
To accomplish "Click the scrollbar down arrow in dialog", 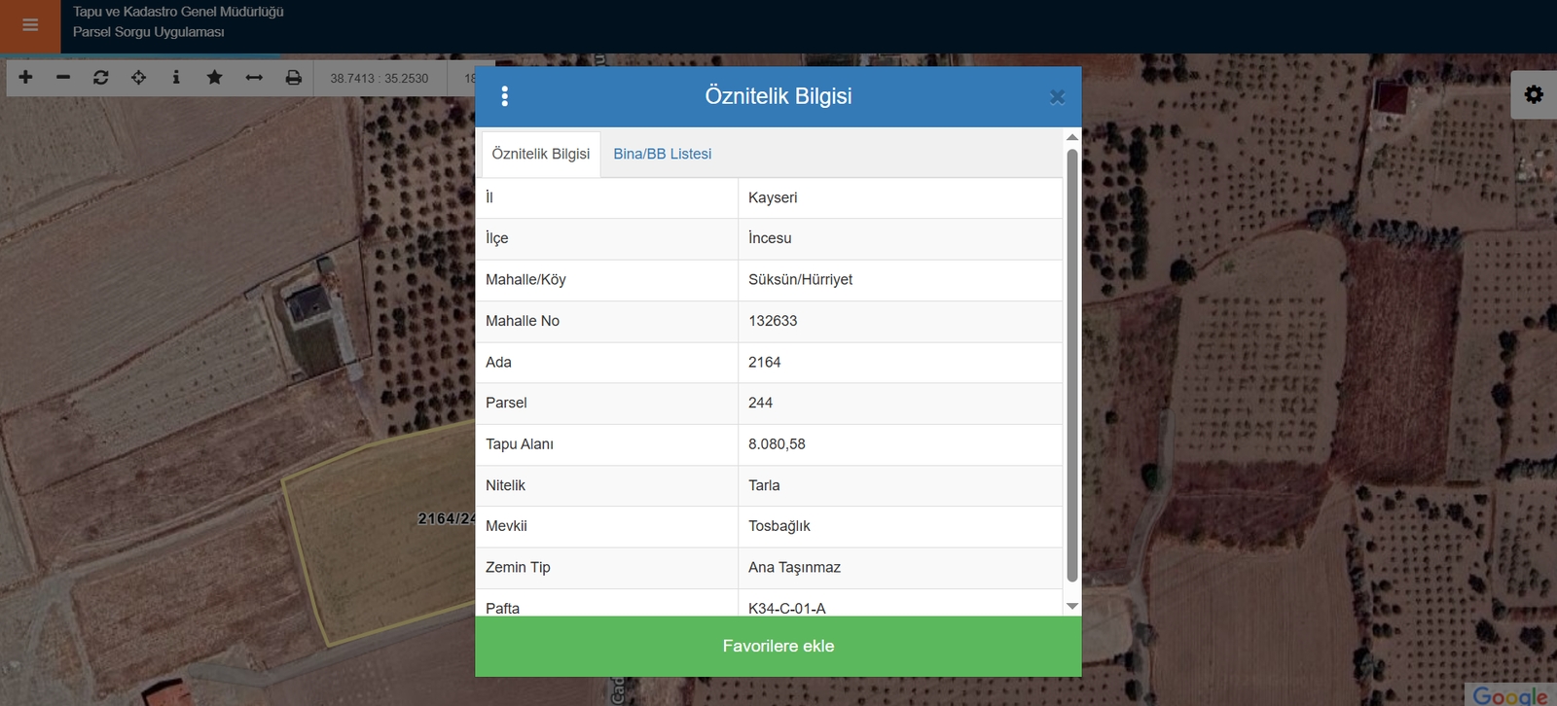I will pos(1072,606).
